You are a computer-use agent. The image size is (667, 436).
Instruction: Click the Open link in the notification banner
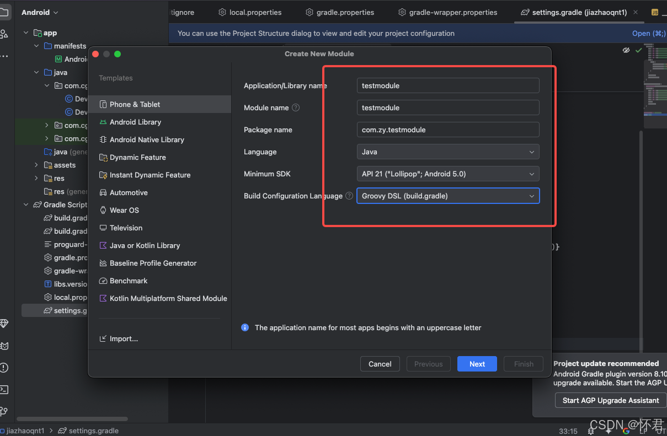click(649, 34)
